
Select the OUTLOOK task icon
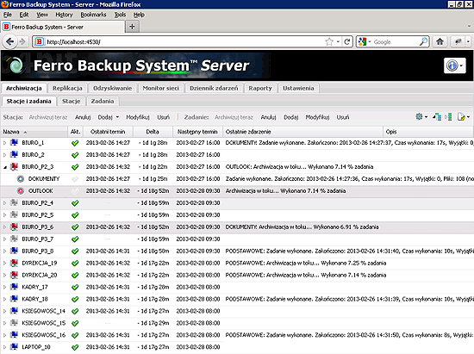point(21,191)
